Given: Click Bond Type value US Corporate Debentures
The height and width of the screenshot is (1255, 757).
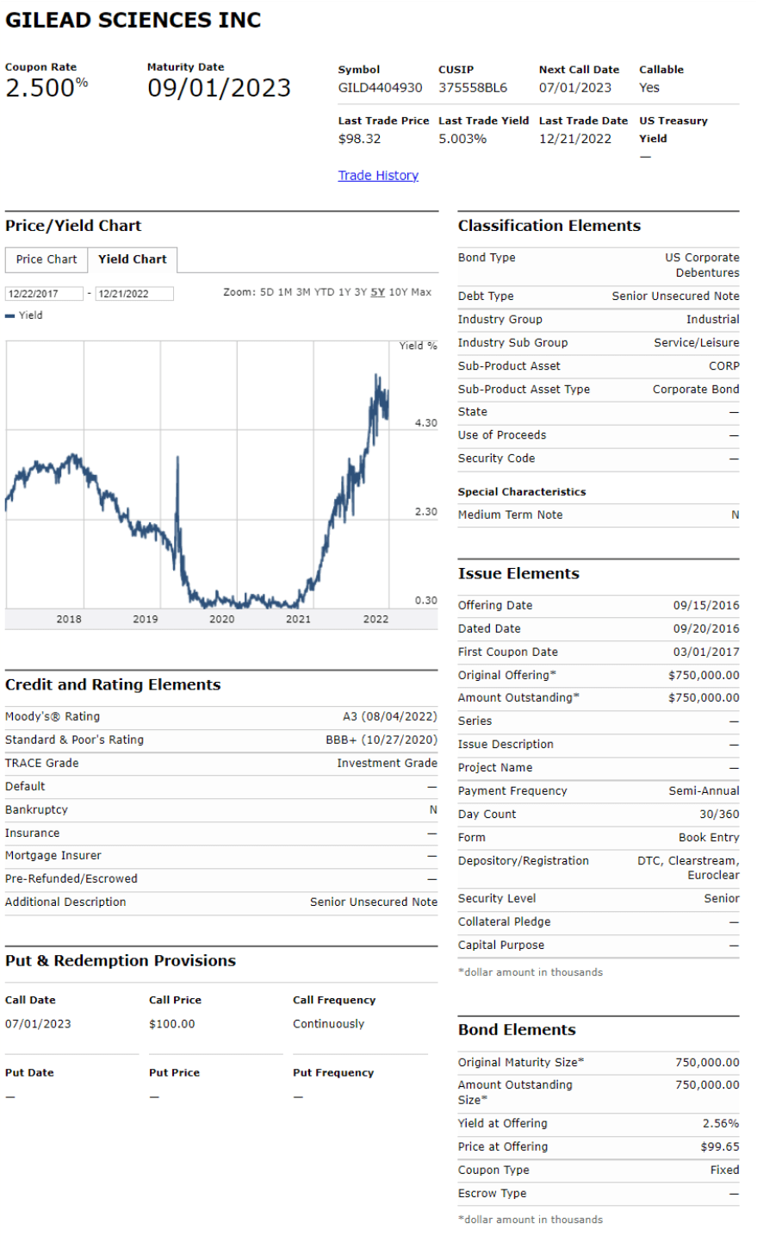Looking at the screenshot, I should pyautogui.click(x=702, y=265).
